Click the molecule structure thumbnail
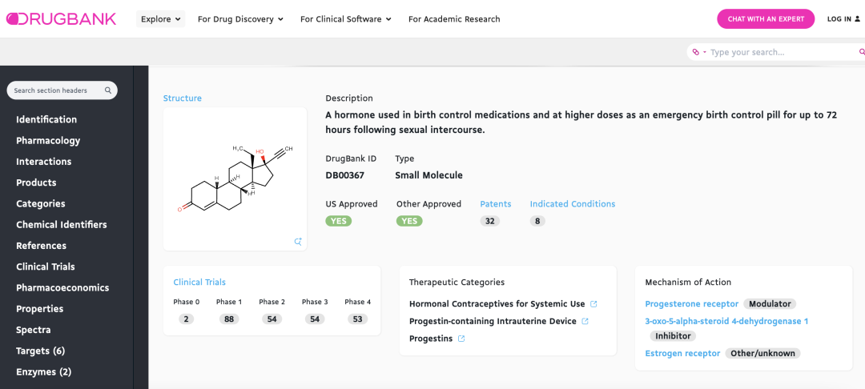 [234, 176]
